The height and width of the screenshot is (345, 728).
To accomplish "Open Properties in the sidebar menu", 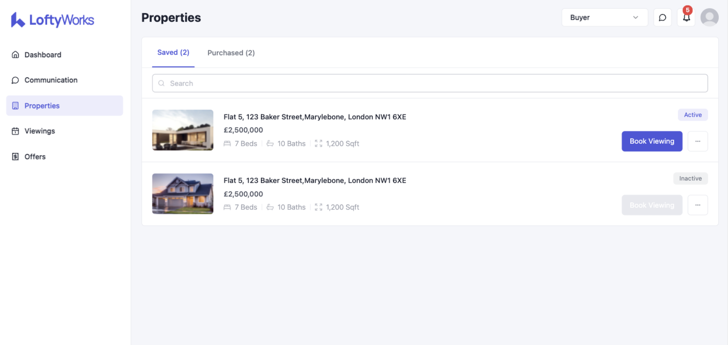I will (42, 106).
